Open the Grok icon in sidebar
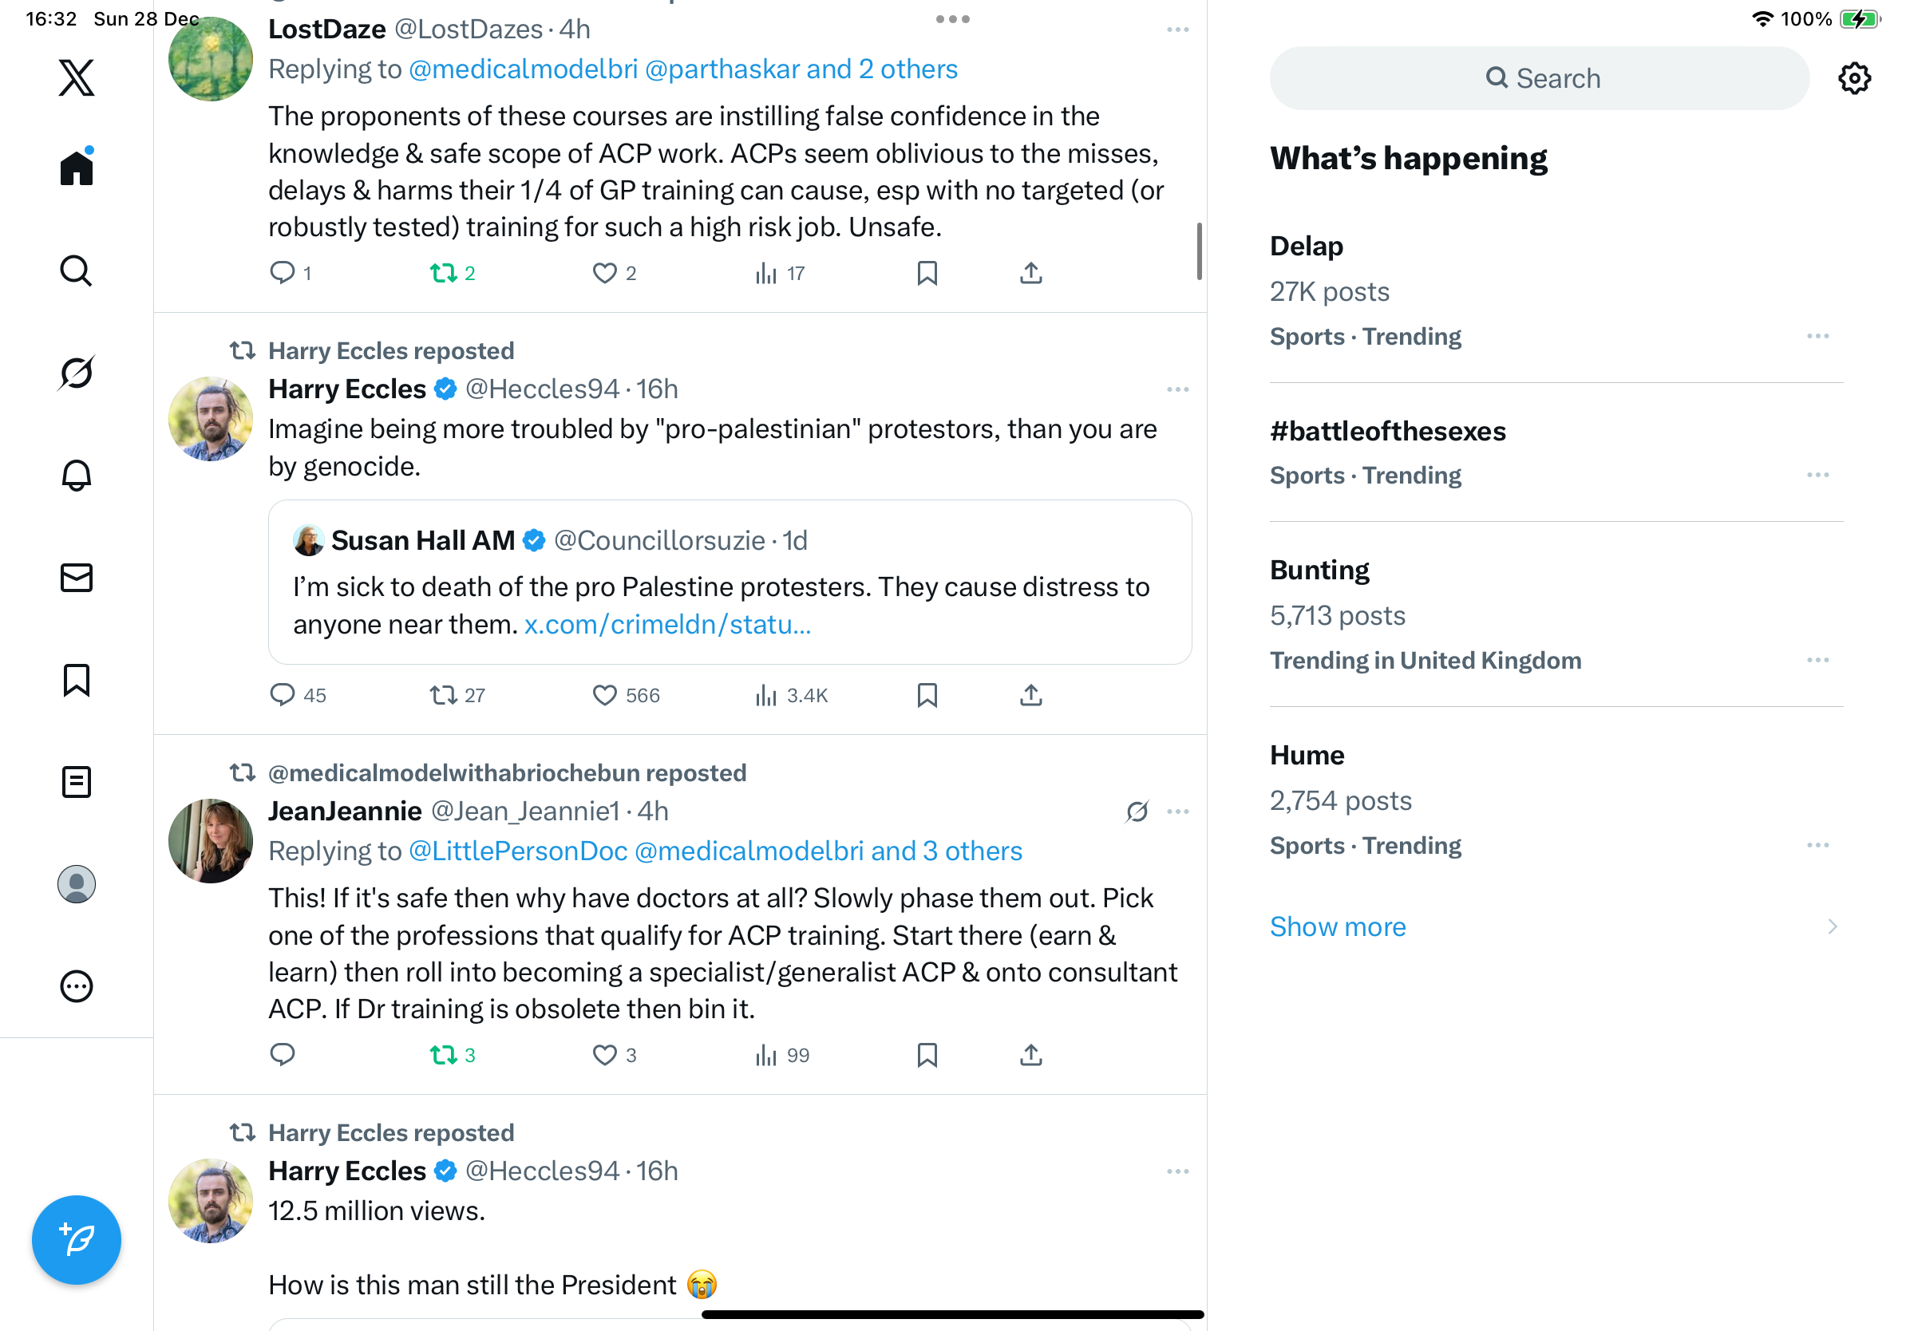Viewport: 1906px width, 1331px height. [77, 373]
